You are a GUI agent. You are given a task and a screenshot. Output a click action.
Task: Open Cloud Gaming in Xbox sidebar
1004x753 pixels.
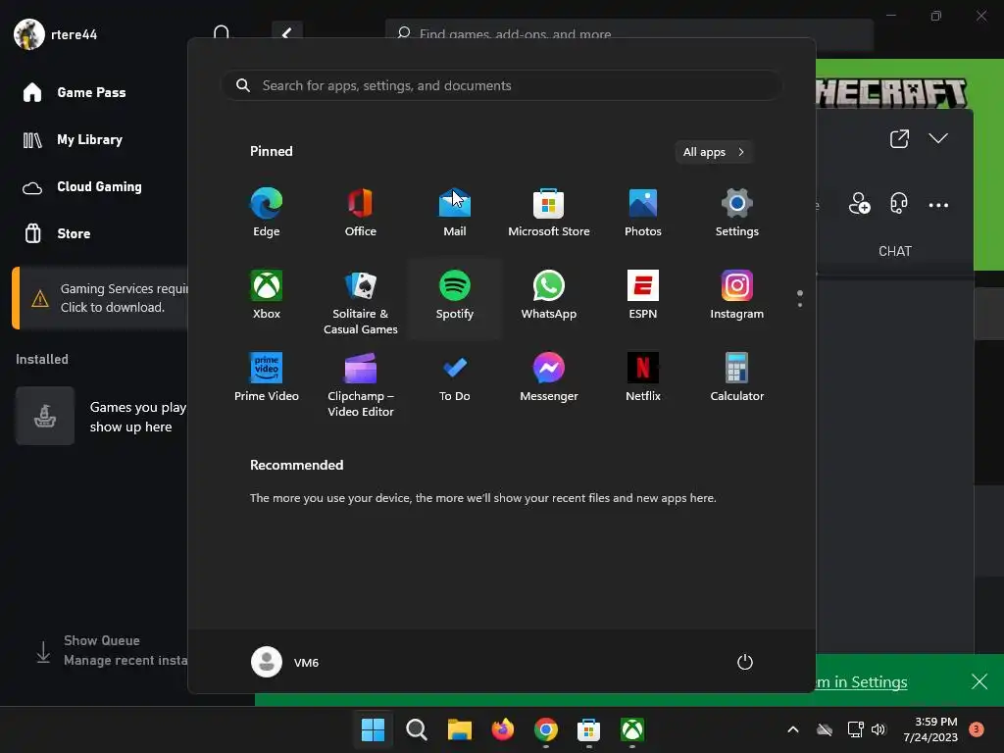[x=82, y=187]
